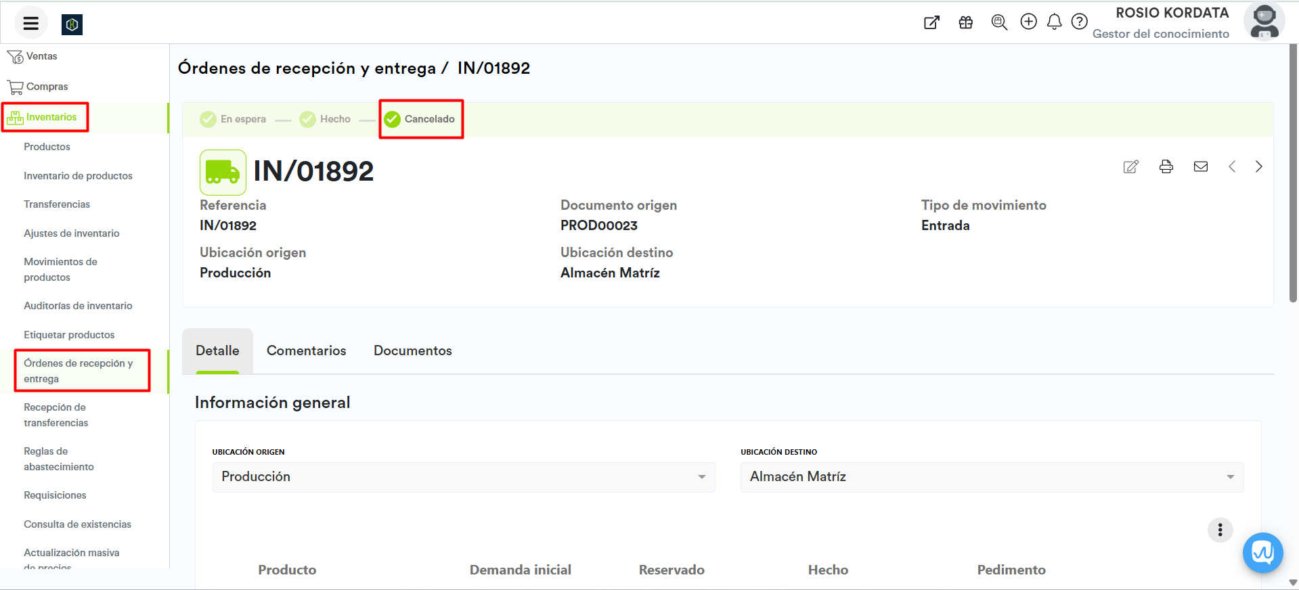This screenshot has height=590, width=1299.
Task: Click the envelope email icon
Action: [x=1200, y=166]
